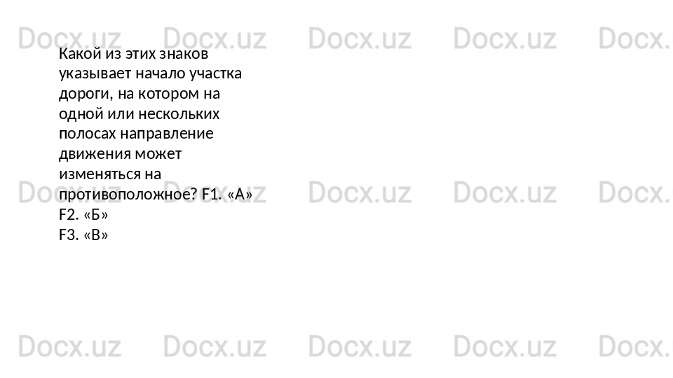The image size is (673, 378).
Task: Click the word «может» in the question
Action: pos(158,154)
